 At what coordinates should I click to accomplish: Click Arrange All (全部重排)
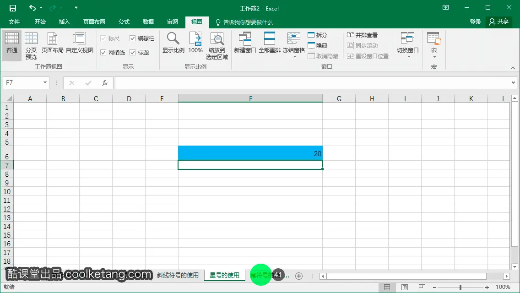[269, 43]
